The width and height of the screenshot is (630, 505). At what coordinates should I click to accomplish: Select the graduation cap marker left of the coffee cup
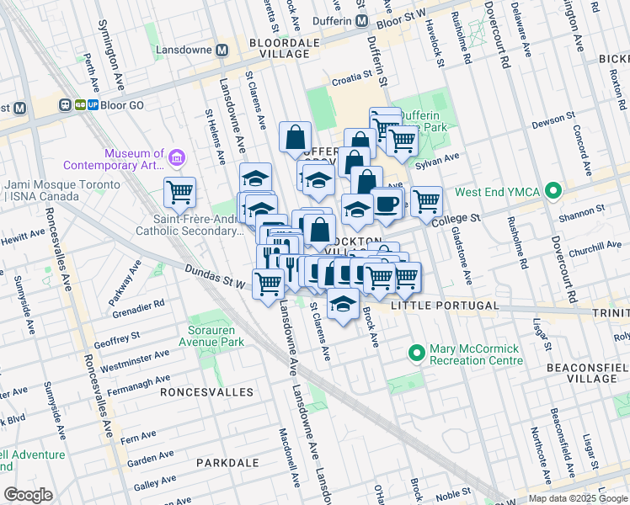357,210
